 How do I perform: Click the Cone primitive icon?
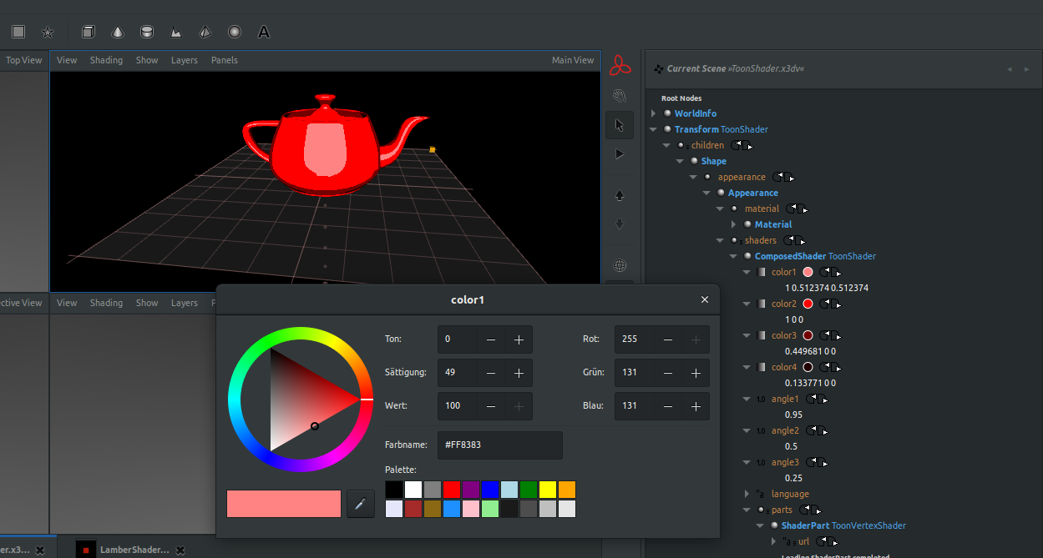(118, 32)
